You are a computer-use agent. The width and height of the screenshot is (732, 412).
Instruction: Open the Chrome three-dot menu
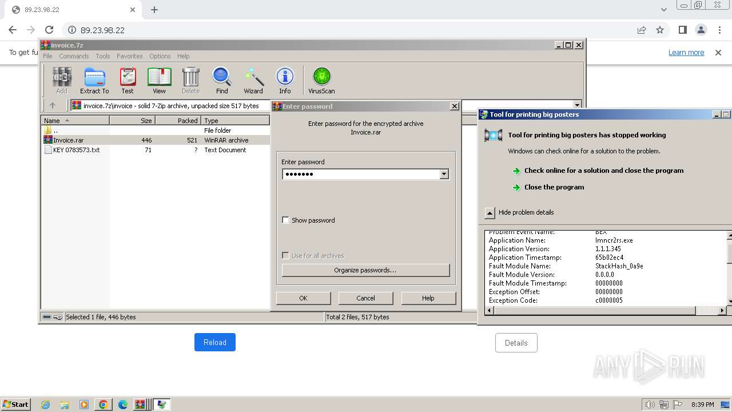tap(719, 30)
